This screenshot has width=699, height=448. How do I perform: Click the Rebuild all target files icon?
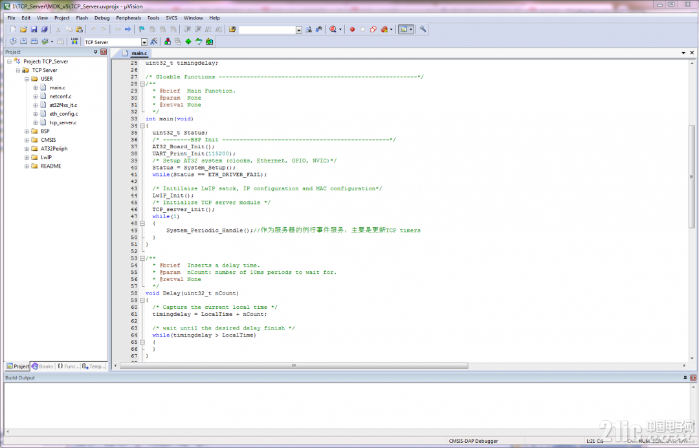click(34, 41)
